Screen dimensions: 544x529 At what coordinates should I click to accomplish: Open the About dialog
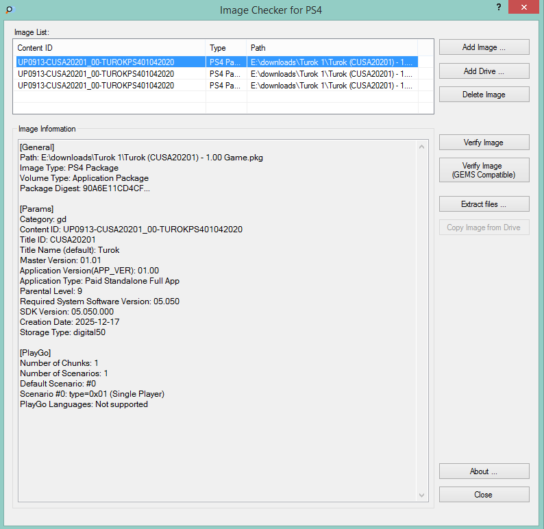(484, 471)
